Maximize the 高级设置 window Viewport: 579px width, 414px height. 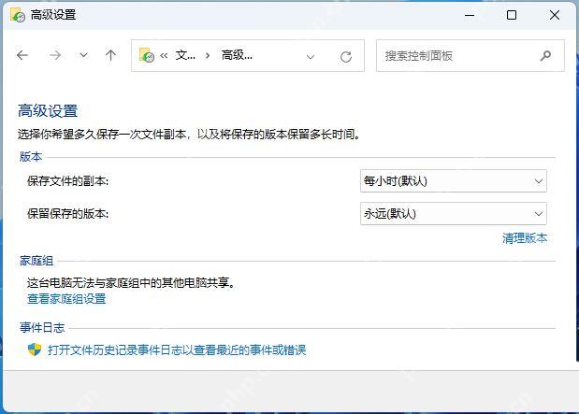512,15
